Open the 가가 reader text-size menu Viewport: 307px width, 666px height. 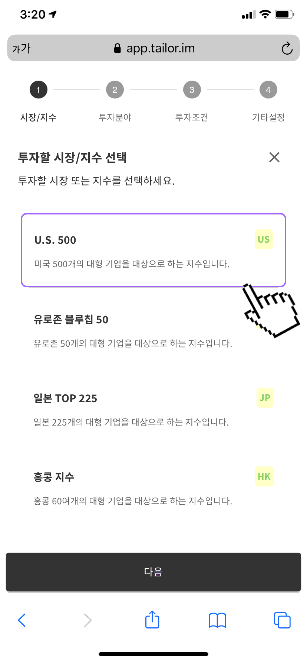pyautogui.click(x=22, y=48)
